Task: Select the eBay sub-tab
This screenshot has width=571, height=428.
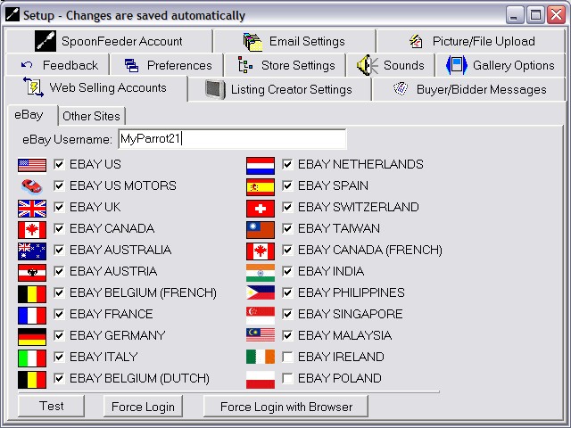Action: [32, 115]
